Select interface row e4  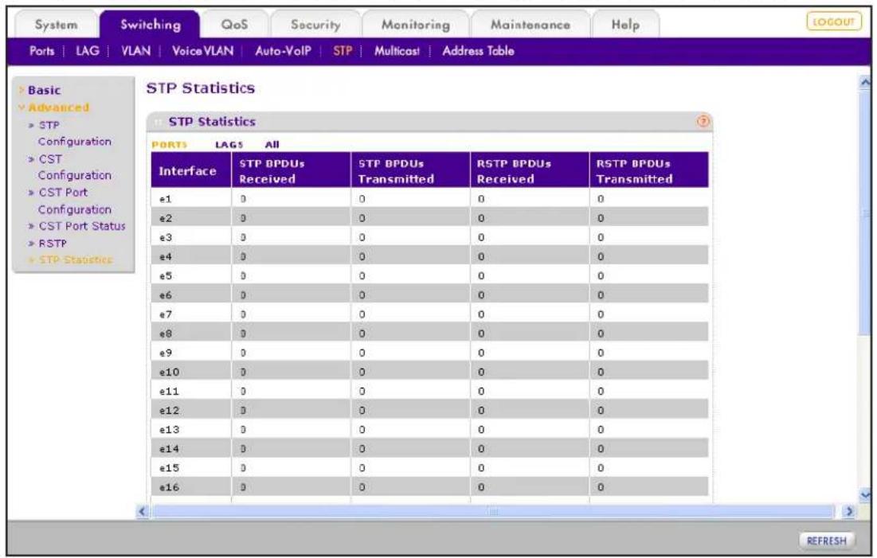(429, 256)
